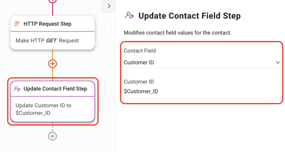Select the Update Contact Field Step node title
The width and height of the screenshot is (285, 152).
(x=55, y=89)
